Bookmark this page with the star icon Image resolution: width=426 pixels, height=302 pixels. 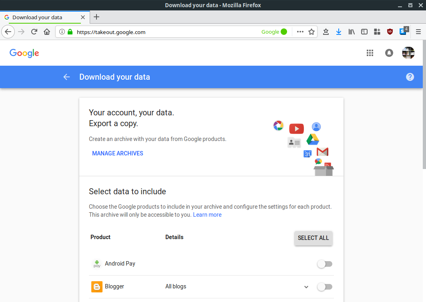(x=311, y=32)
